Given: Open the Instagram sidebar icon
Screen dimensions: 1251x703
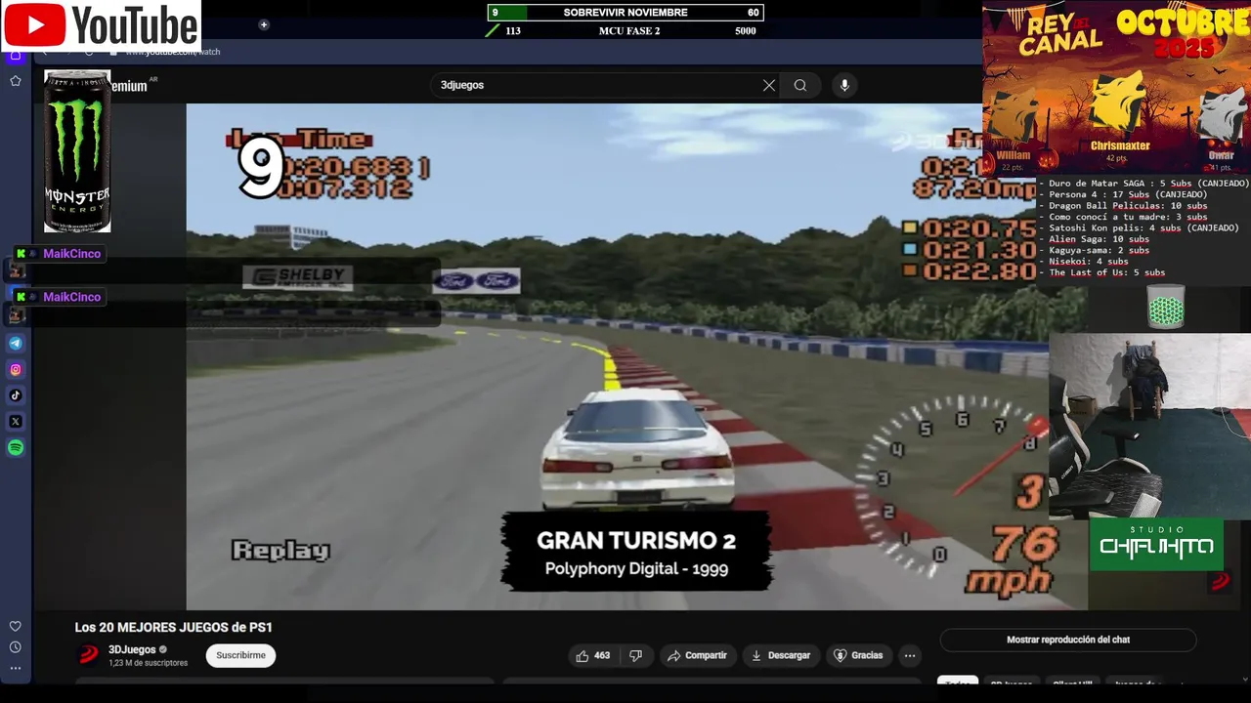Looking at the screenshot, I should tap(16, 369).
